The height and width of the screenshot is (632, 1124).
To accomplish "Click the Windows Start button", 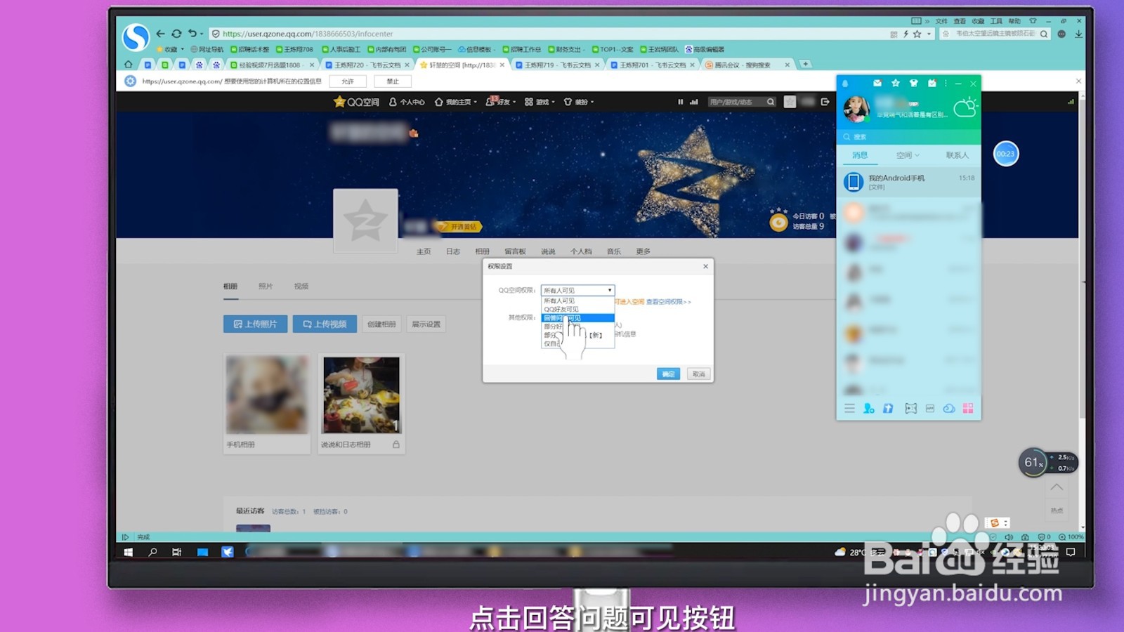I will click(129, 552).
